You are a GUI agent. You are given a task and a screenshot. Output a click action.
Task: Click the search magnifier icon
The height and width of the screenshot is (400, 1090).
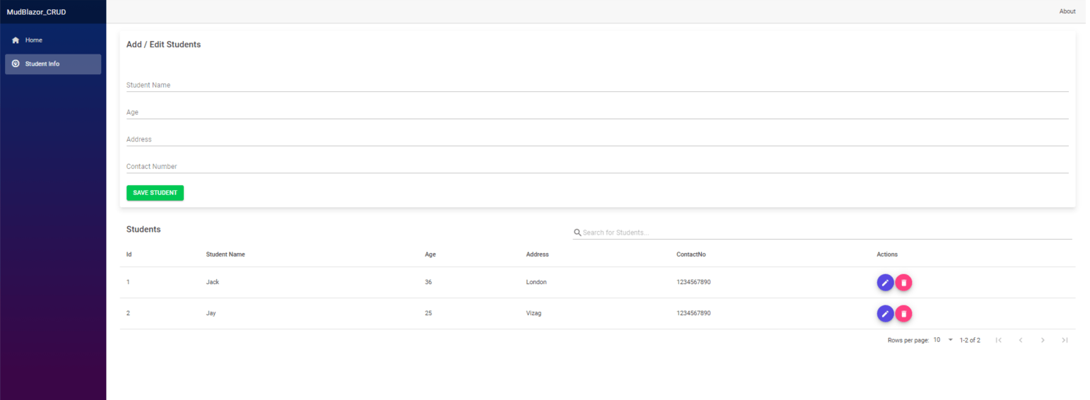[x=577, y=233]
